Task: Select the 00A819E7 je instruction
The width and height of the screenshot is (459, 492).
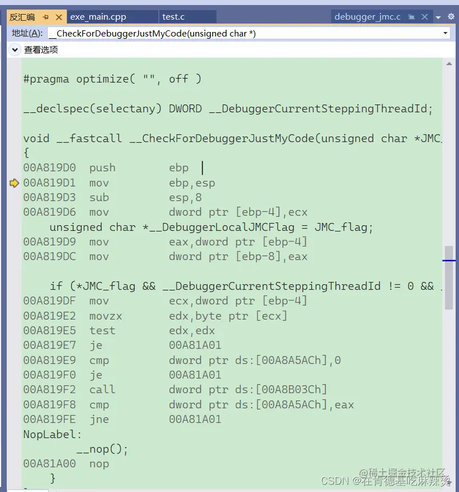Action: 122,345
